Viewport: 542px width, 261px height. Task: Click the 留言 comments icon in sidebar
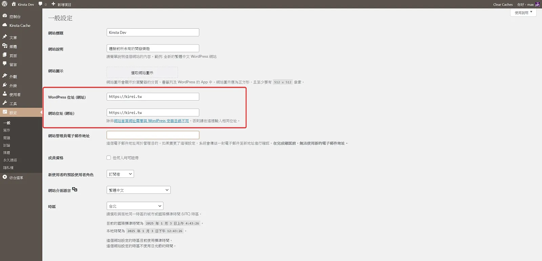point(5,64)
